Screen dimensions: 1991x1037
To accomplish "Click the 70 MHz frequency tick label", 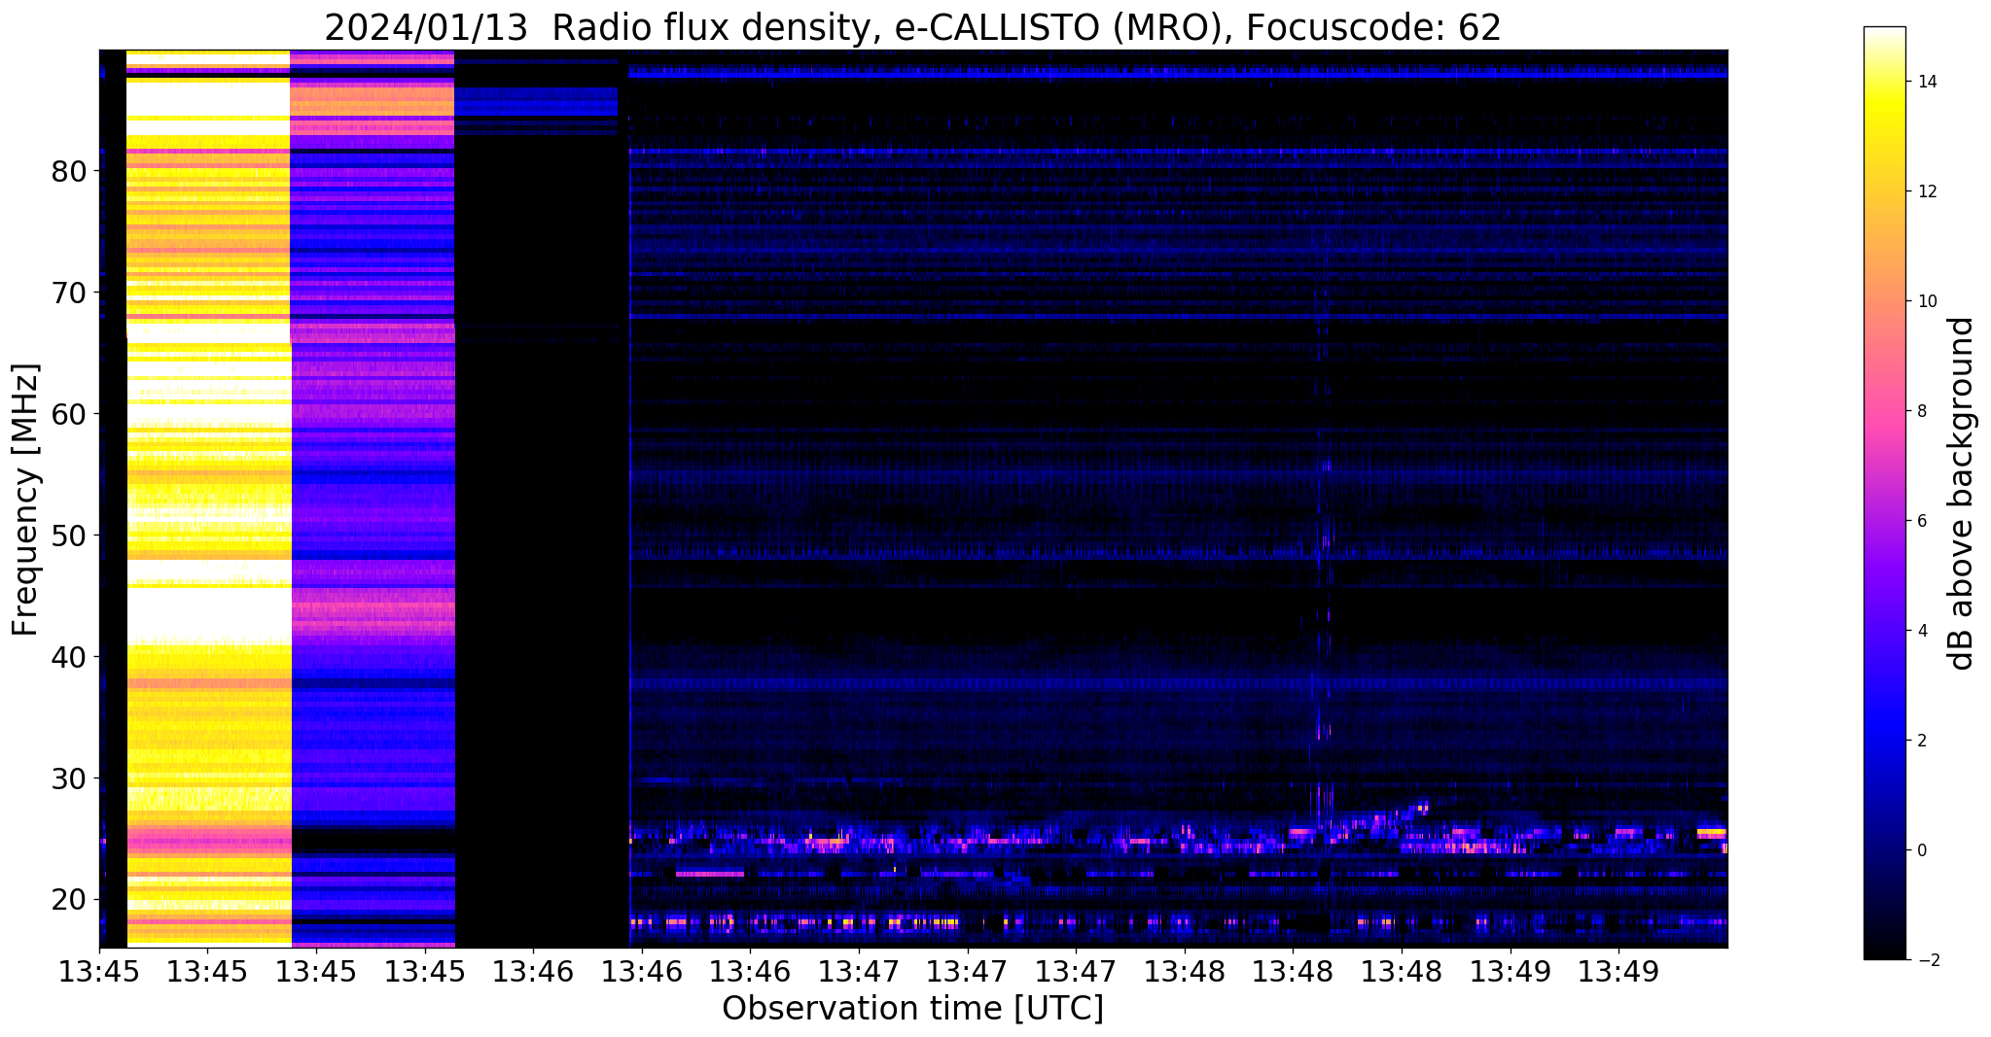I will [69, 293].
